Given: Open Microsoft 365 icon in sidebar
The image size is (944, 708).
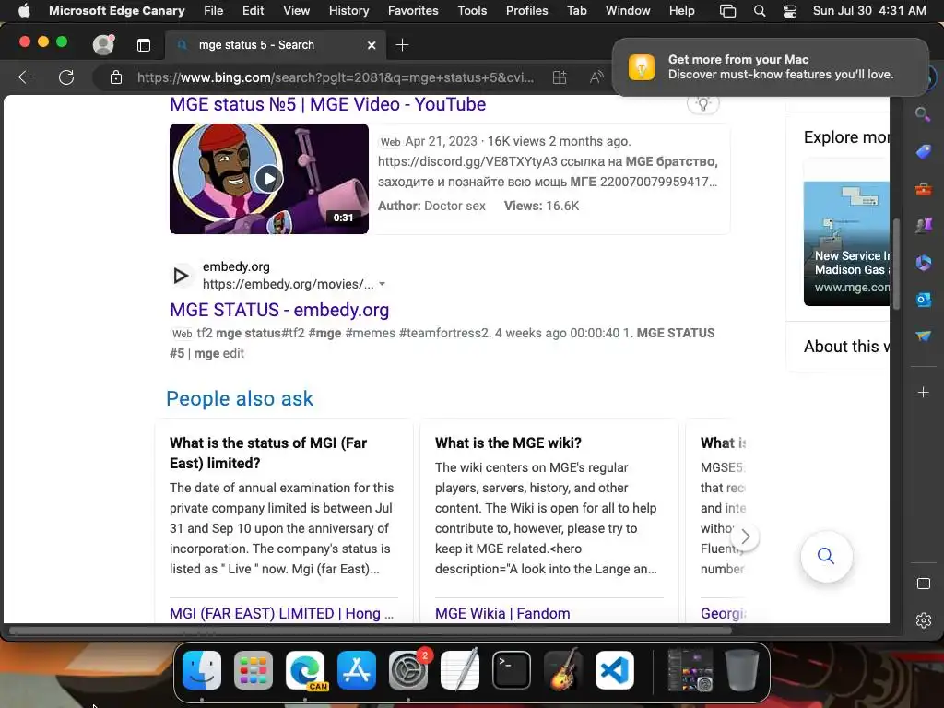Looking at the screenshot, I should point(923,263).
